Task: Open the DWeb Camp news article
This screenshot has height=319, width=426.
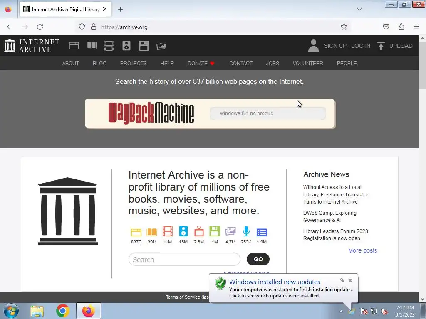Action: click(x=330, y=216)
